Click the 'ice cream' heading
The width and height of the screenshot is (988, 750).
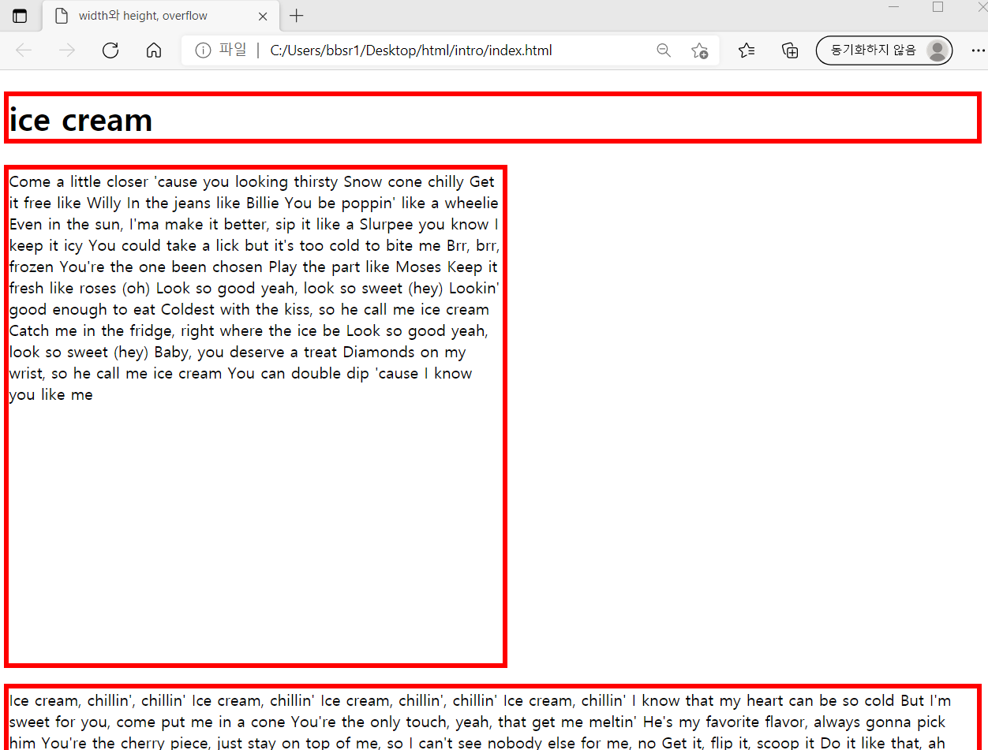tap(80, 120)
